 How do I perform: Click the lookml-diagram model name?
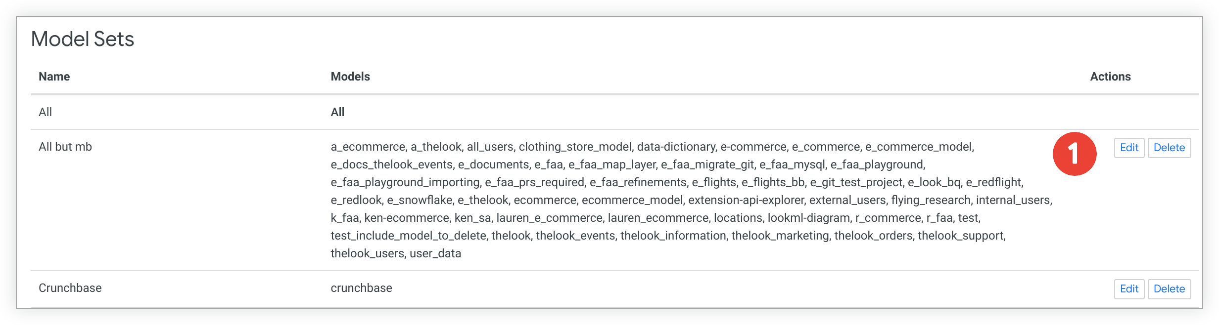click(x=808, y=218)
